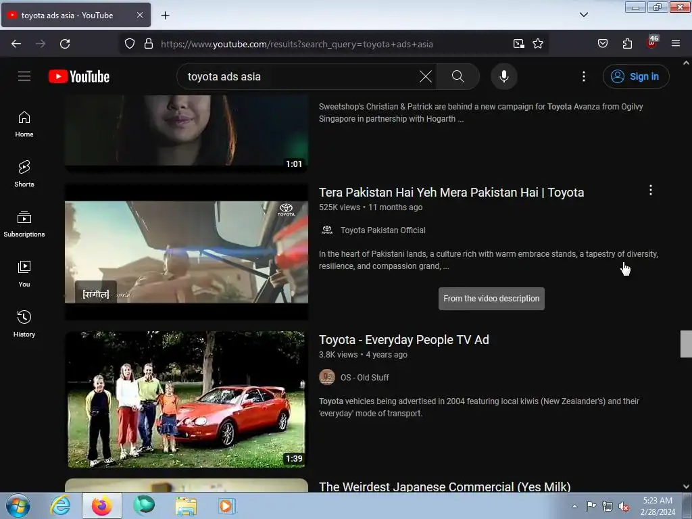Click the green globe browser in taskbar
This screenshot has width=692, height=519.
coord(144,505)
